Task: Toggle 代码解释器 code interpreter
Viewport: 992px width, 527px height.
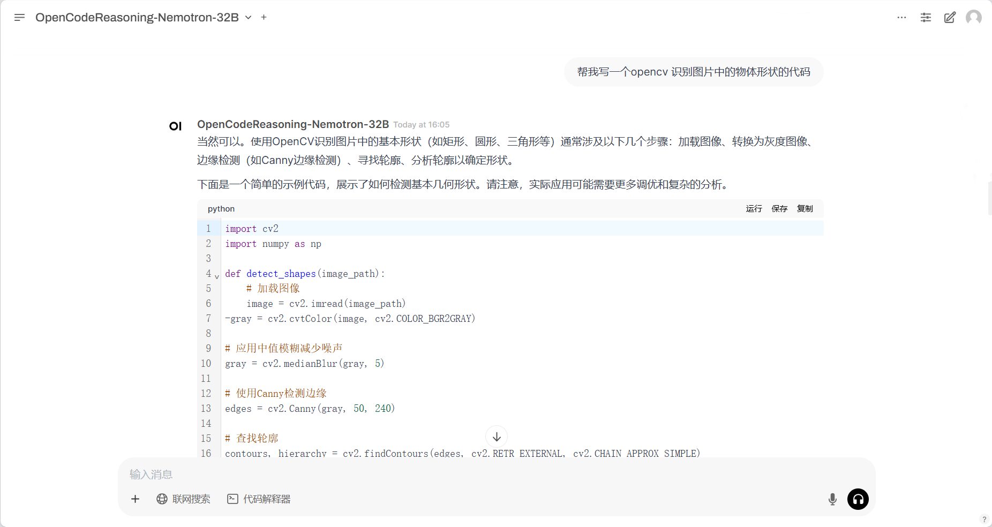Action: pyautogui.click(x=259, y=499)
